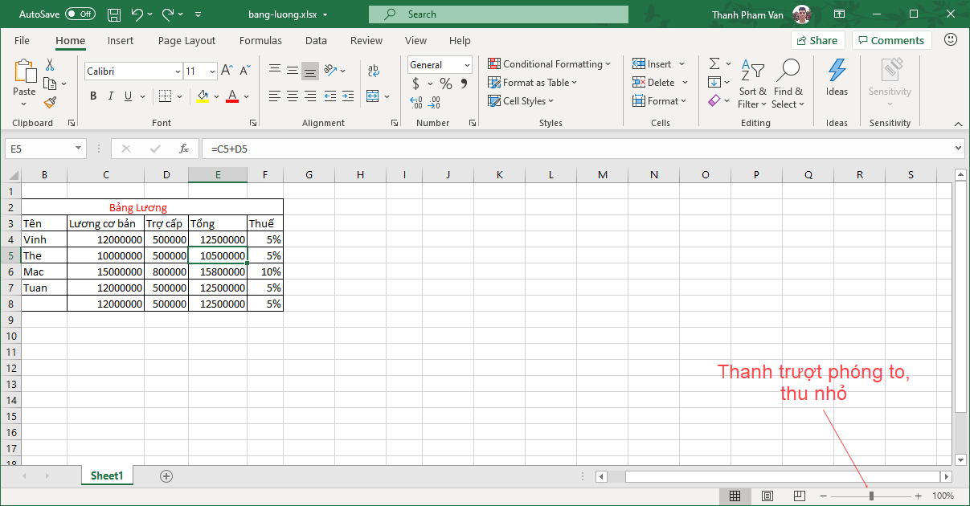Toggle Bold formatting

tap(93, 96)
